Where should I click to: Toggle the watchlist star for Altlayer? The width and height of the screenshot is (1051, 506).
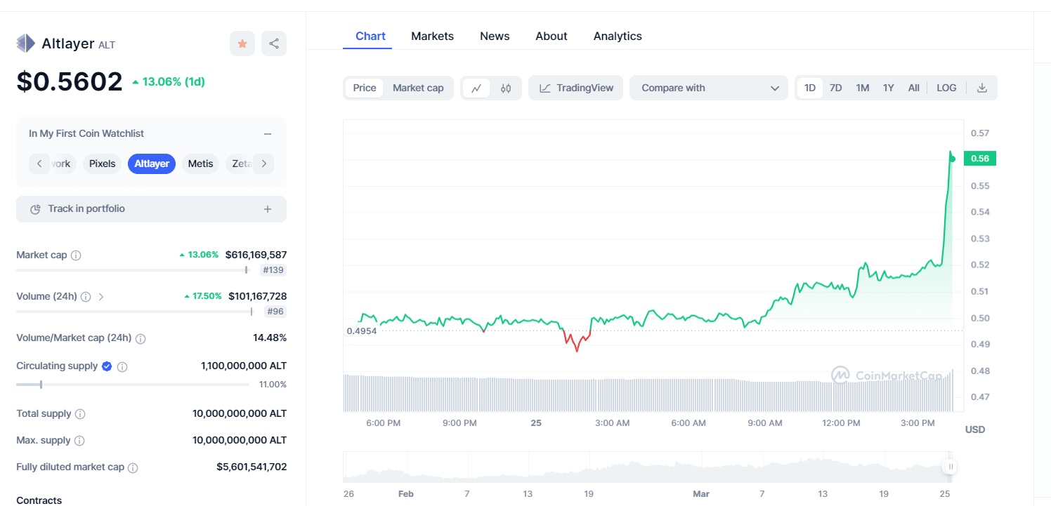[x=242, y=43]
